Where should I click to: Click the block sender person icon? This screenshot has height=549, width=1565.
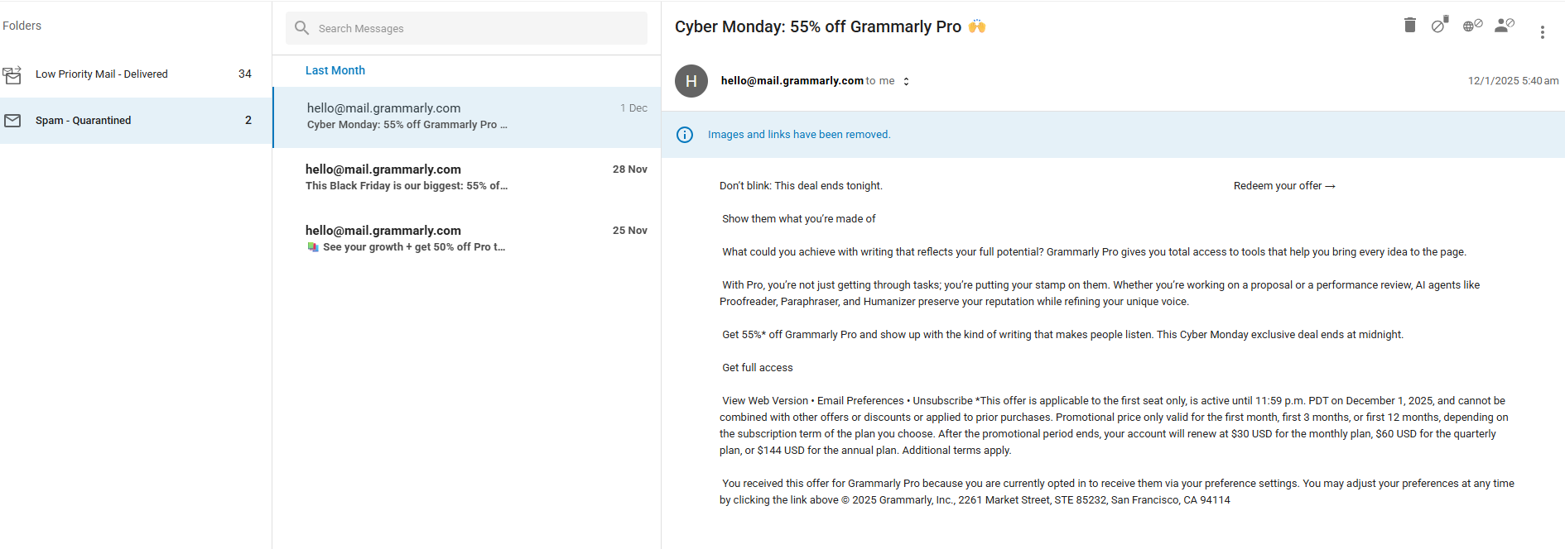click(x=1504, y=26)
